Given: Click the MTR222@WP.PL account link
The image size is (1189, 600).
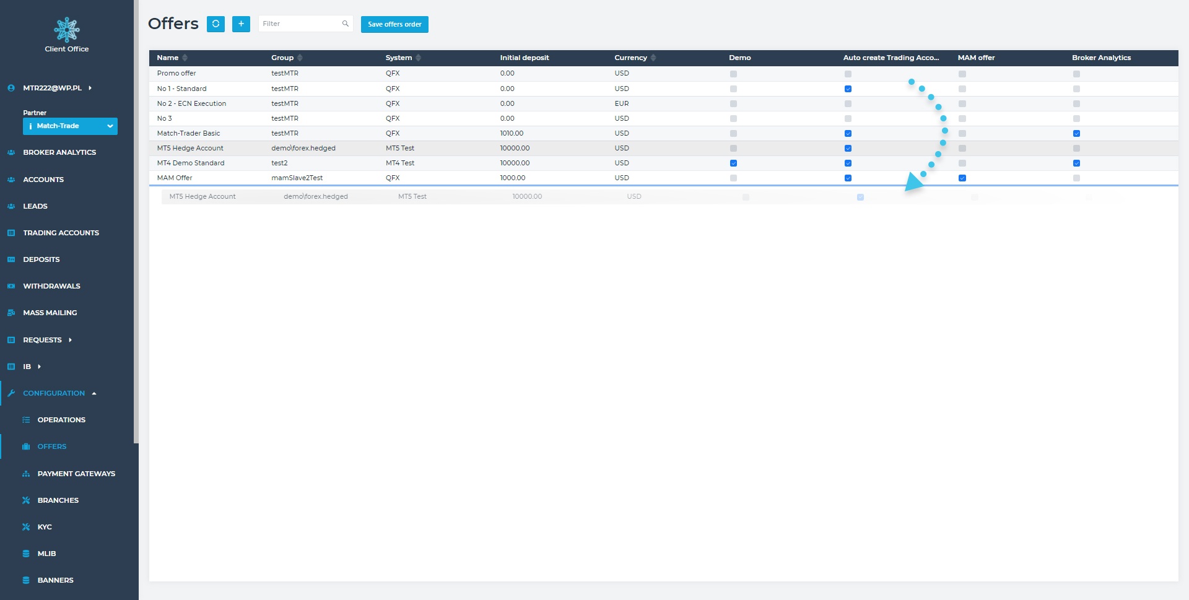Looking at the screenshot, I should 53,88.
